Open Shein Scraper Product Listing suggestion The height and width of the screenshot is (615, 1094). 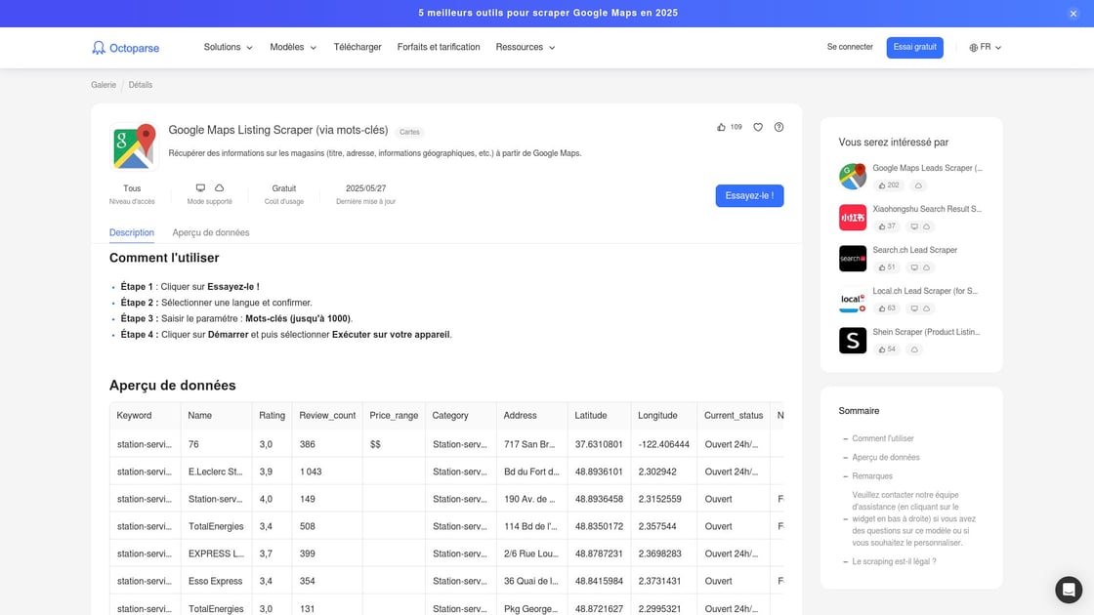coord(926,333)
